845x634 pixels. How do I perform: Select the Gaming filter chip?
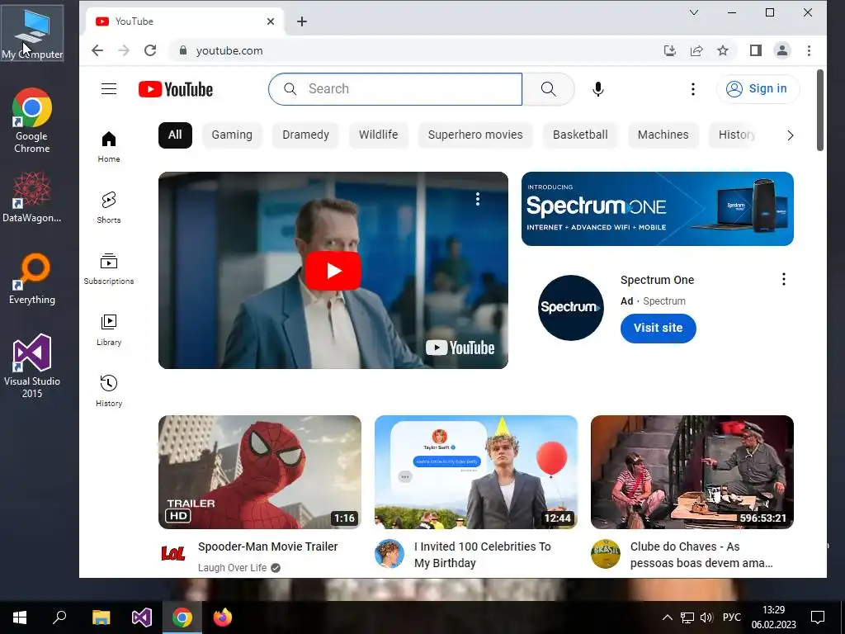(232, 135)
